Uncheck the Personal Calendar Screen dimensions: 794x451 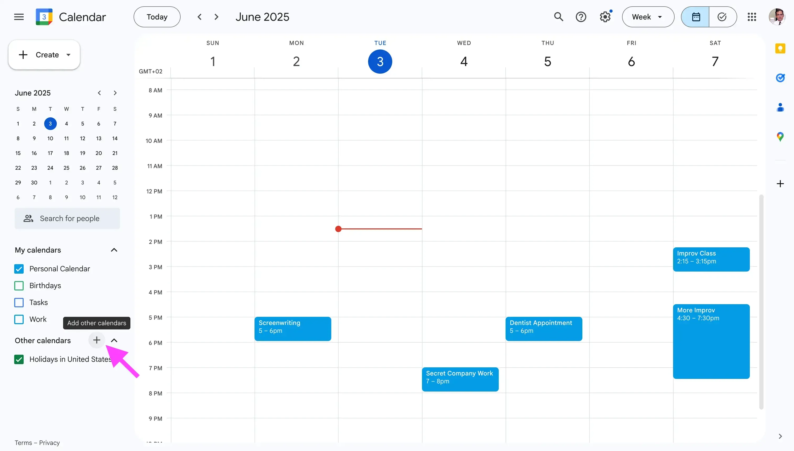coord(19,269)
